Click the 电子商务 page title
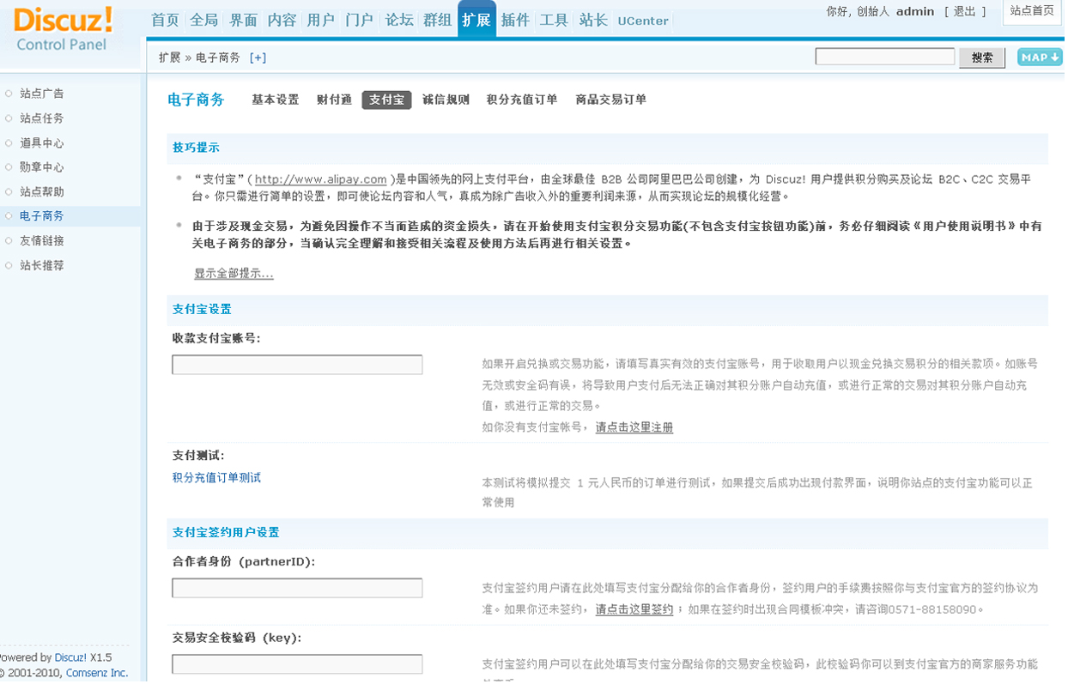Viewport: 1068px width, 684px height. pos(196,100)
